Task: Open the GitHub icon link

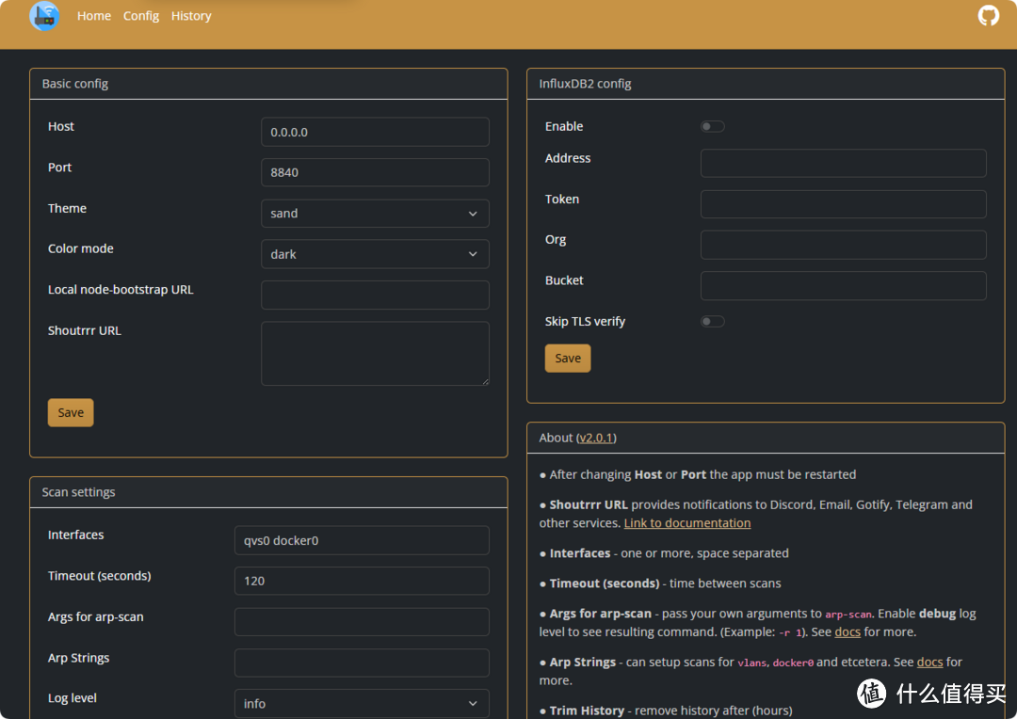Action: (988, 16)
